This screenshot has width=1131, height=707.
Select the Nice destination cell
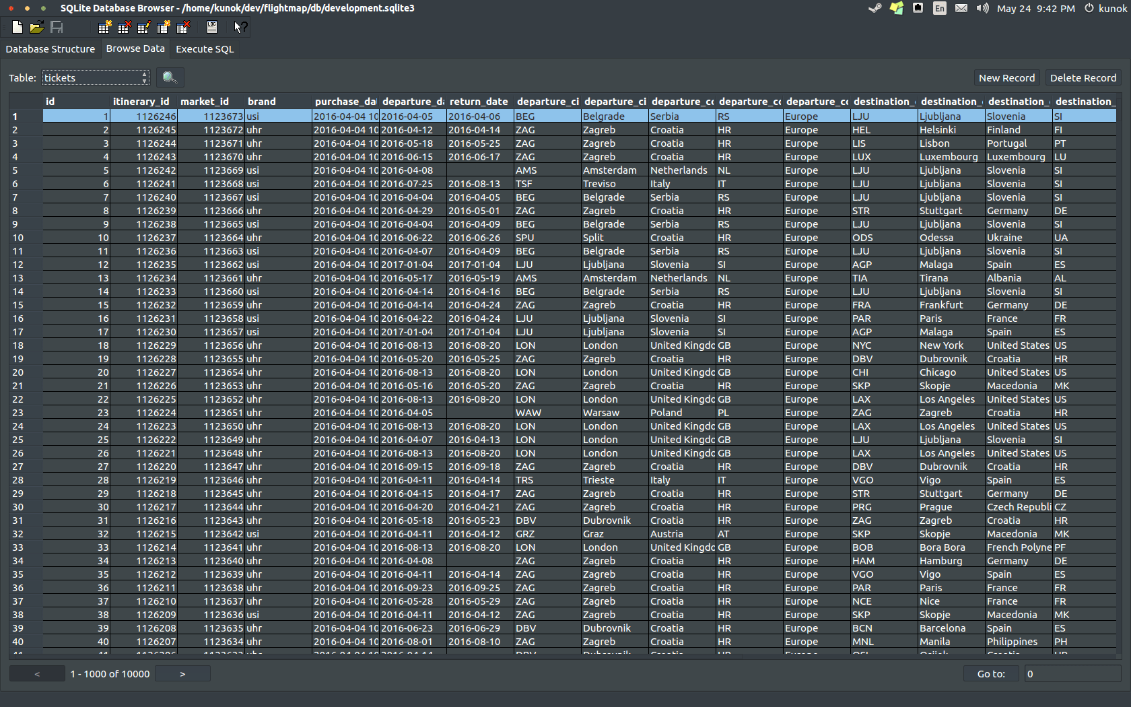tap(952, 601)
